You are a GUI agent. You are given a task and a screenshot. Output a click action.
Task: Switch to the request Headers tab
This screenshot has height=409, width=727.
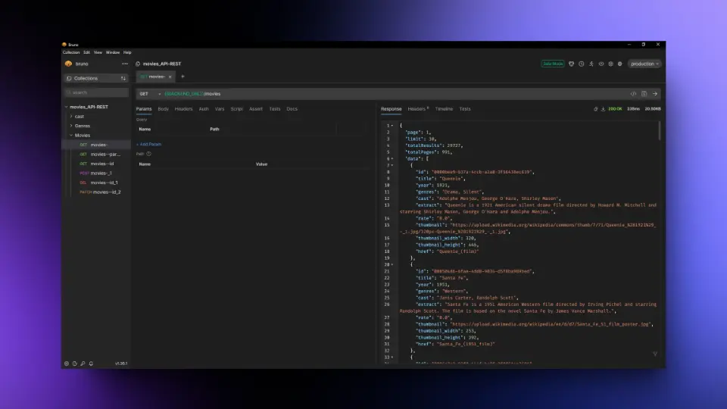(x=183, y=109)
